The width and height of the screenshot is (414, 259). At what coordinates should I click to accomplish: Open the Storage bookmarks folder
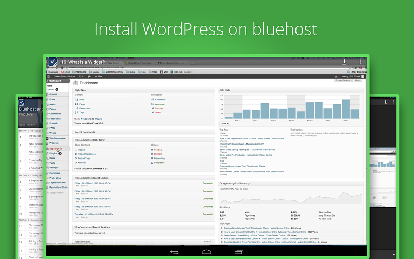click(94, 72)
